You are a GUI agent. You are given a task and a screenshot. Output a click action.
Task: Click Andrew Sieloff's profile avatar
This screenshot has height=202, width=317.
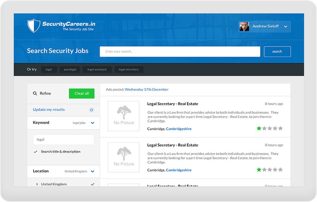coord(244,27)
